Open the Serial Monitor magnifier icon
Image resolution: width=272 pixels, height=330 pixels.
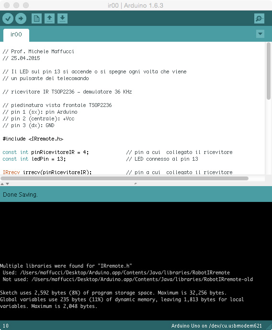[x=259, y=19]
